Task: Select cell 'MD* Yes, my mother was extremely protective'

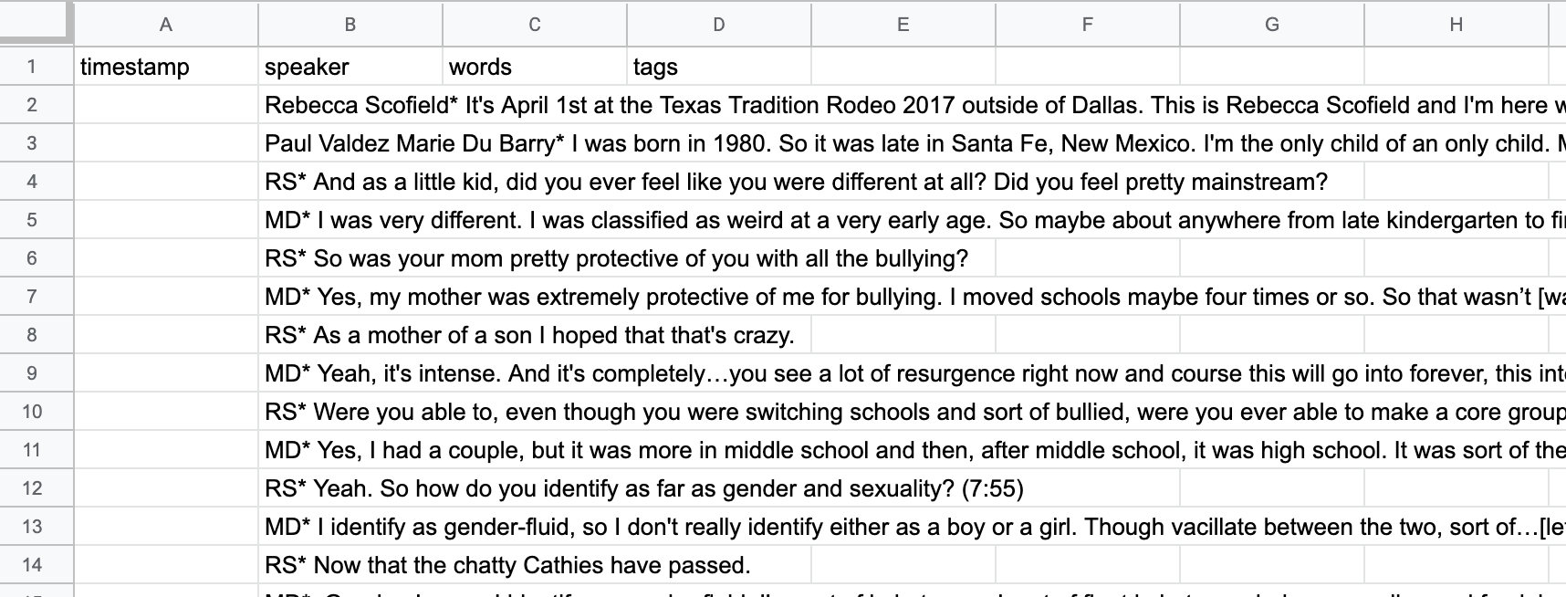Action: click(x=350, y=297)
